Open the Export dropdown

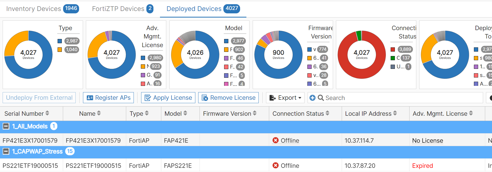click(x=285, y=98)
